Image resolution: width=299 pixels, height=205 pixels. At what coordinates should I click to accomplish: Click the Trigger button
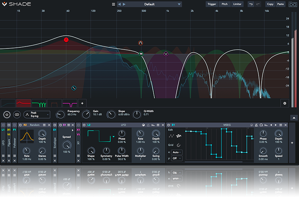[x=212, y=4]
